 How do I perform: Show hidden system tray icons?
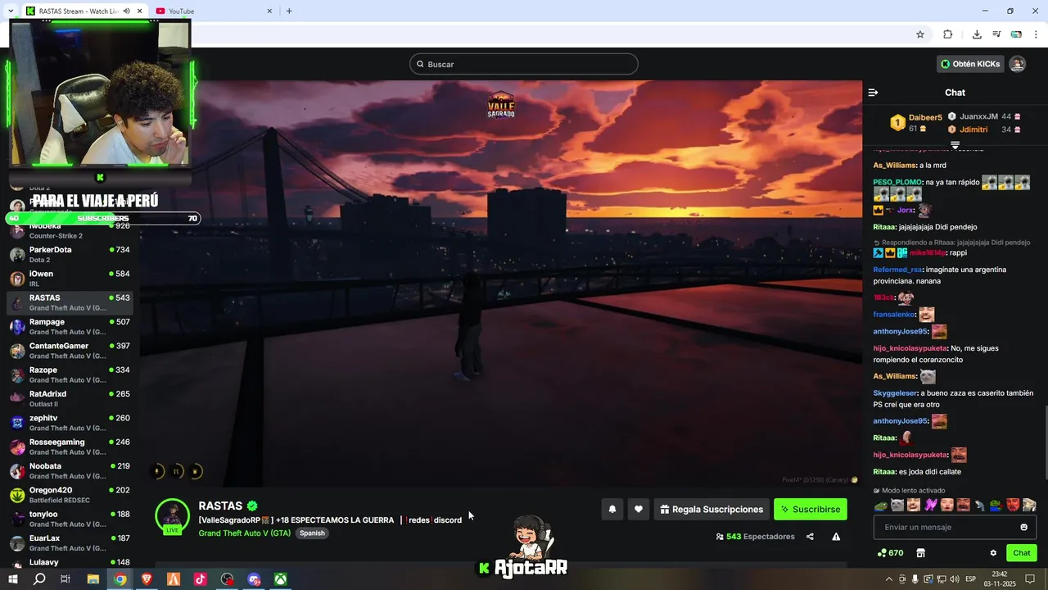(889, 579)
